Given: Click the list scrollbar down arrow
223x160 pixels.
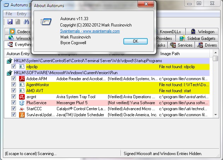Looking at the screenshot, I should click(216, 115).
